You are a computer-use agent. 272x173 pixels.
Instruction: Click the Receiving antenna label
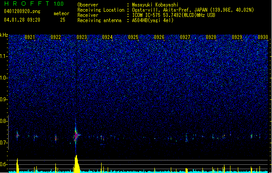(99, 20)
